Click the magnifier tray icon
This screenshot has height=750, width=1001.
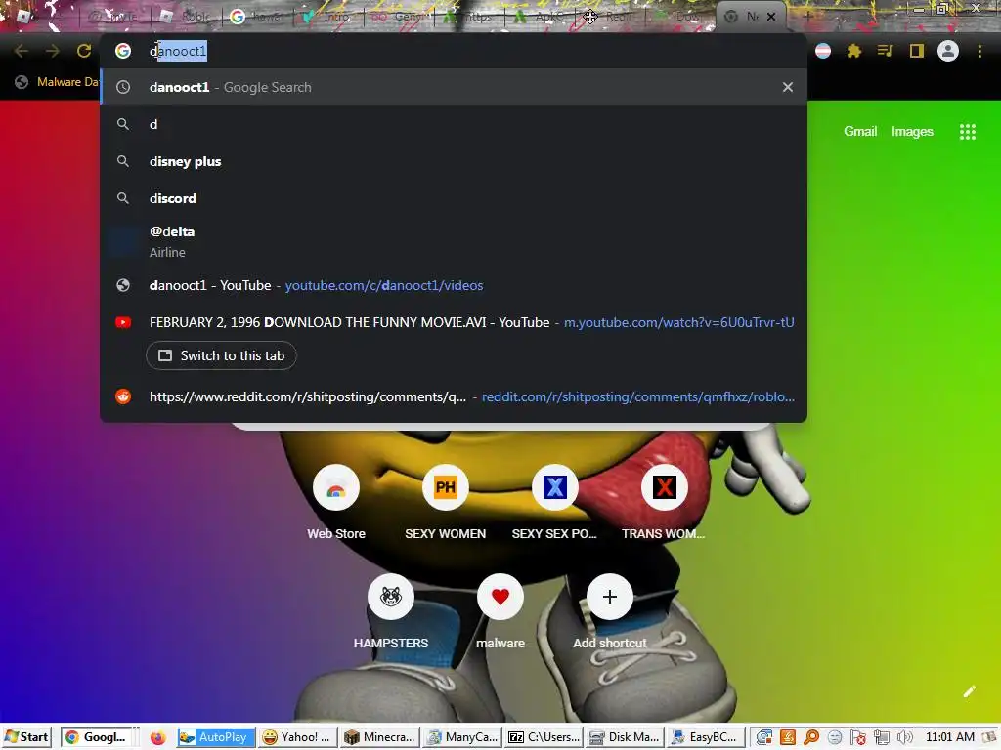point(810,738)
